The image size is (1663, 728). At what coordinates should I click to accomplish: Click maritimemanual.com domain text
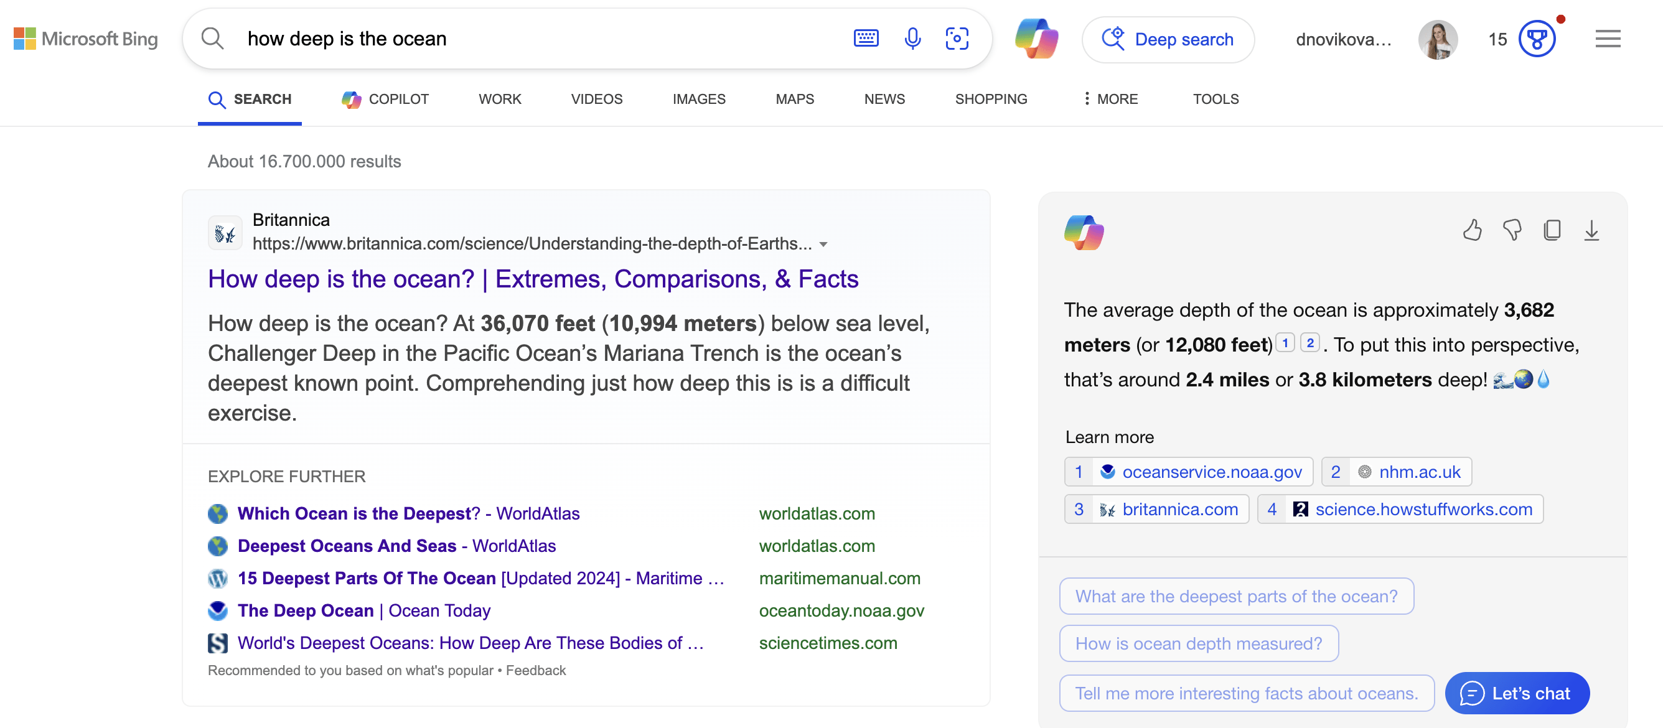[839, 578]
